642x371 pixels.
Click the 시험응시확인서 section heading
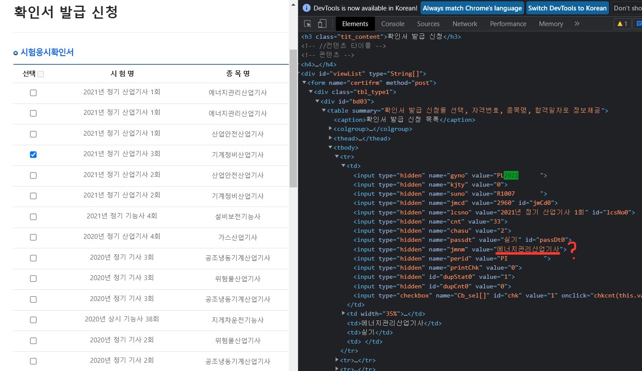(x=47, y=52)
